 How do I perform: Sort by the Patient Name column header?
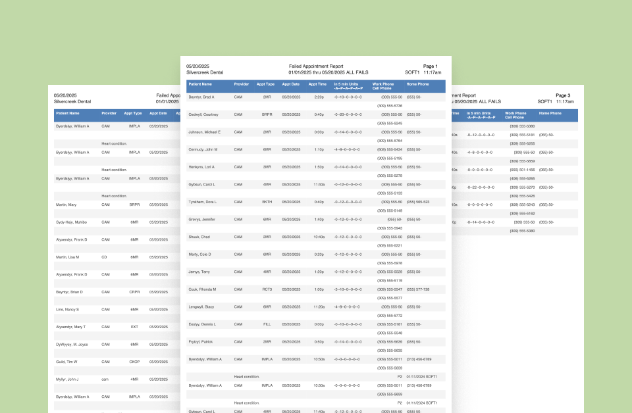[x=199, y=84]
